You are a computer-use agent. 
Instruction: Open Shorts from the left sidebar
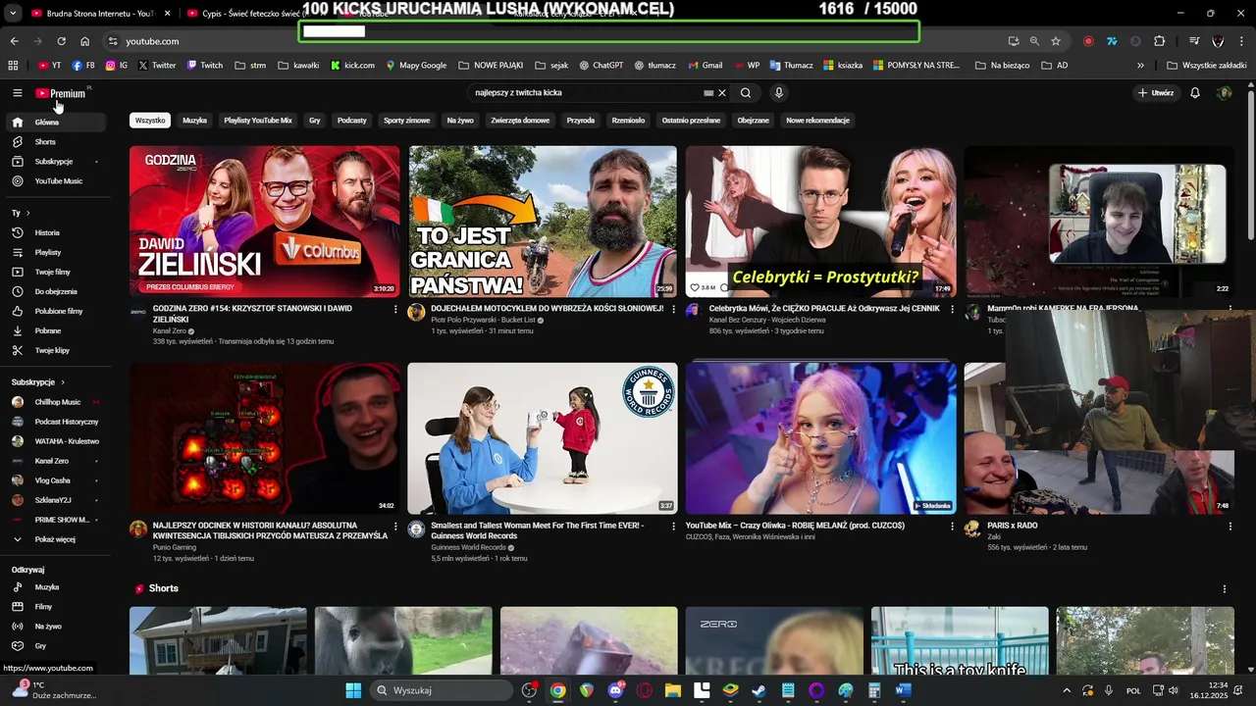(x=55, y=142)
